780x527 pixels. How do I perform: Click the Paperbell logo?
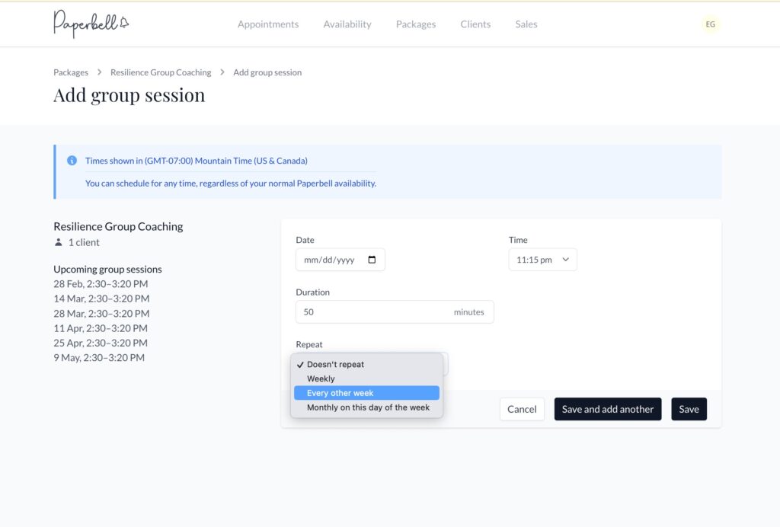(x=91, y=24)
